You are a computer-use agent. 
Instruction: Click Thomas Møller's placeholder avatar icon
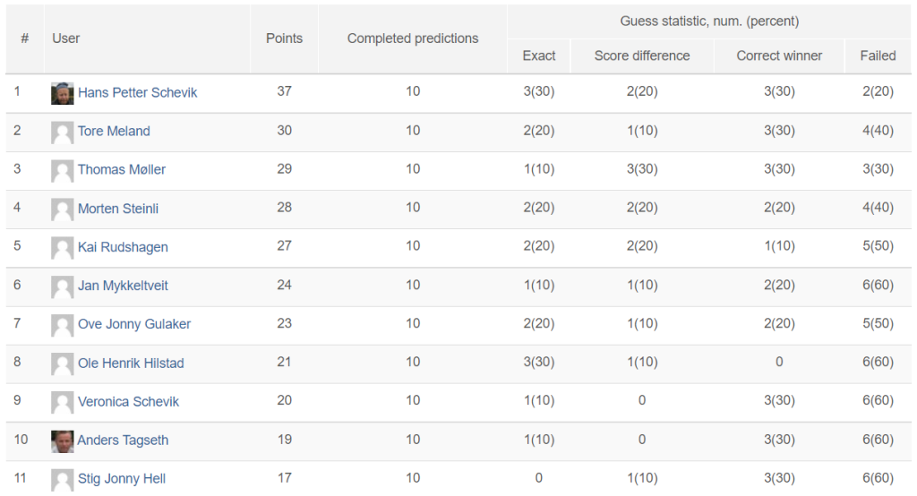point(62,171)
